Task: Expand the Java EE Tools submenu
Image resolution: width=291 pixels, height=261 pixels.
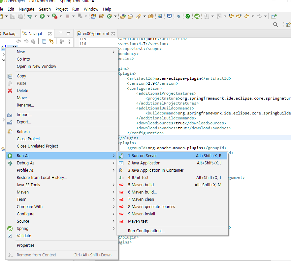Action: click(114, 185)
